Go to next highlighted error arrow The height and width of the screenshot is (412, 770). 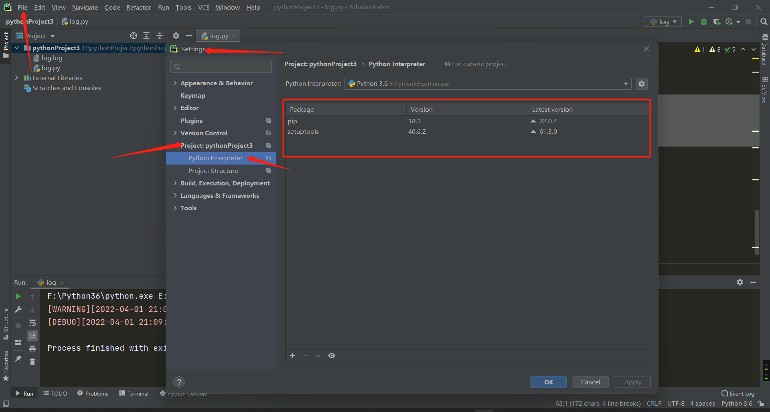point(754,49)
